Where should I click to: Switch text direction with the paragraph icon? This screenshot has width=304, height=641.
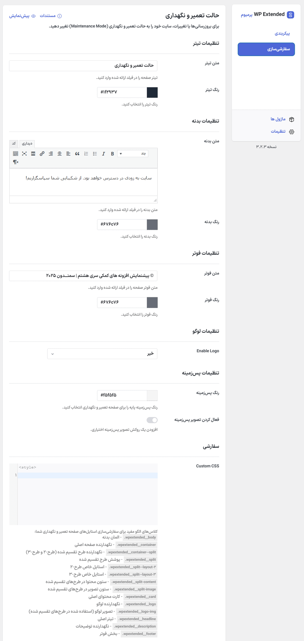[16, 162]
